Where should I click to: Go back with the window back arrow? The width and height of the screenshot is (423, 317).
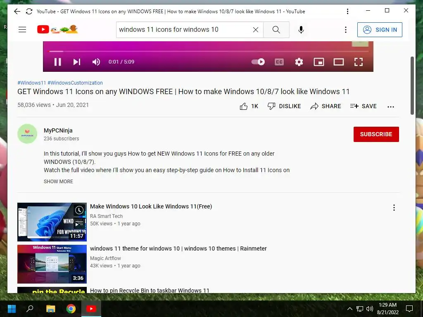click(17, 11)
